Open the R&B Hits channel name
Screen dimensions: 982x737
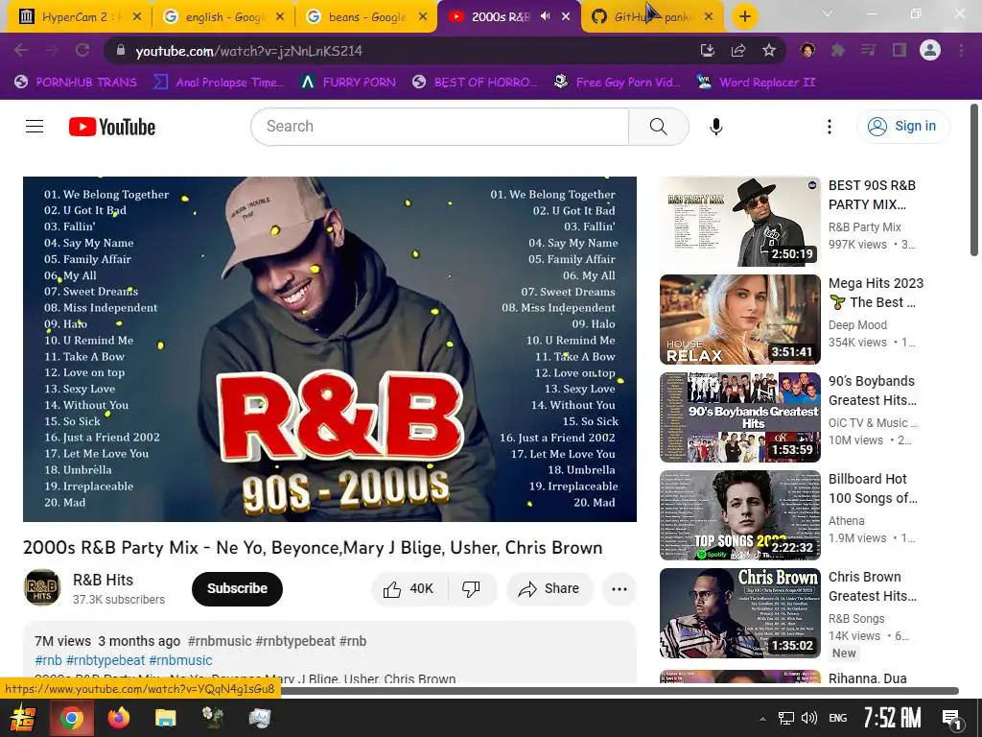(103, 580)
